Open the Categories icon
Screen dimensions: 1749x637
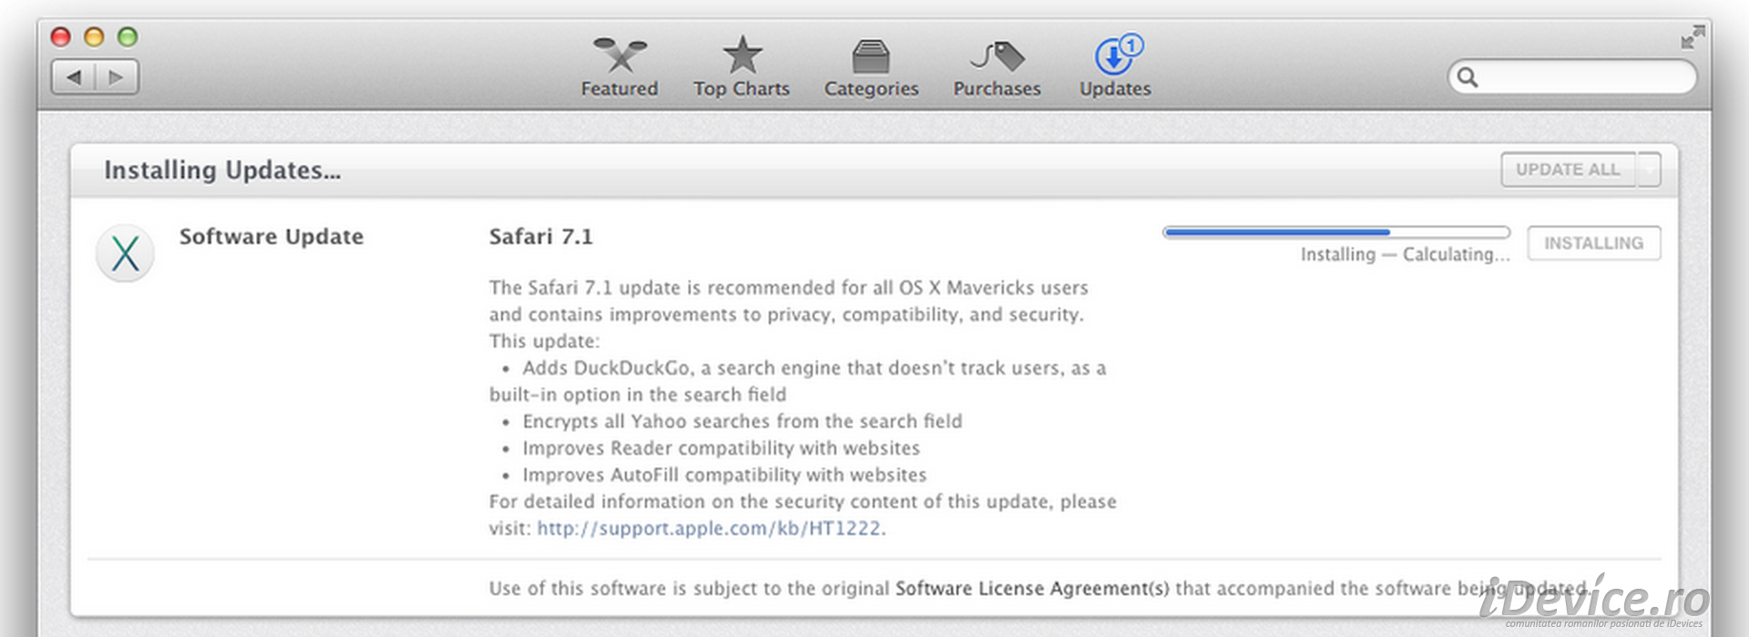point(871,56)
